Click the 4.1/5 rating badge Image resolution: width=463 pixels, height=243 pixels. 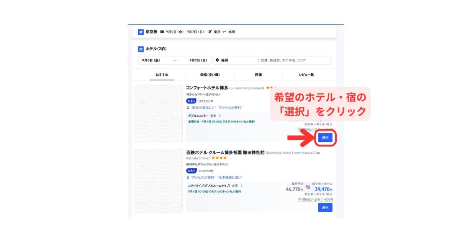coord(191,101)
